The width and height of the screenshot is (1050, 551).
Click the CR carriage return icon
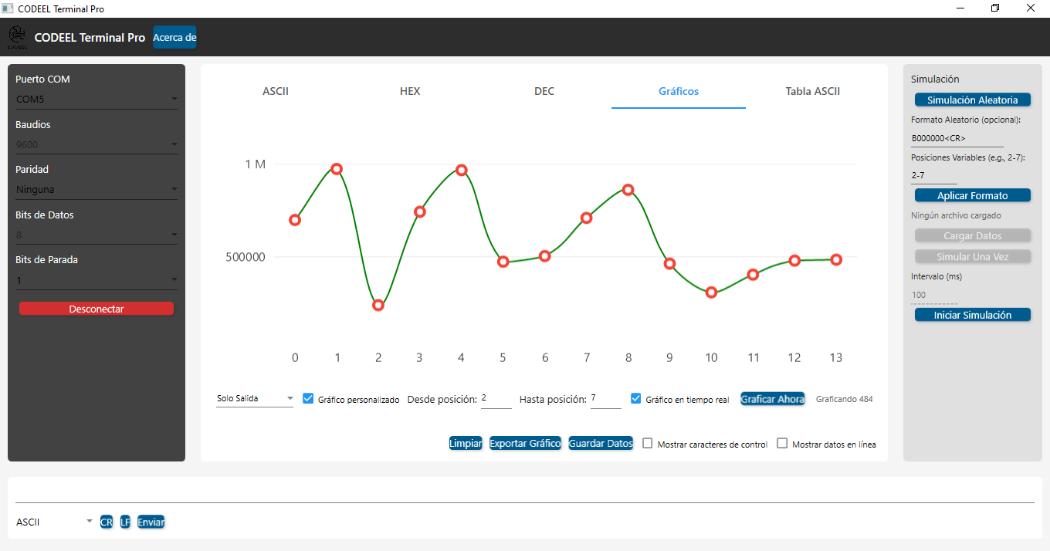tap(106, 522)
